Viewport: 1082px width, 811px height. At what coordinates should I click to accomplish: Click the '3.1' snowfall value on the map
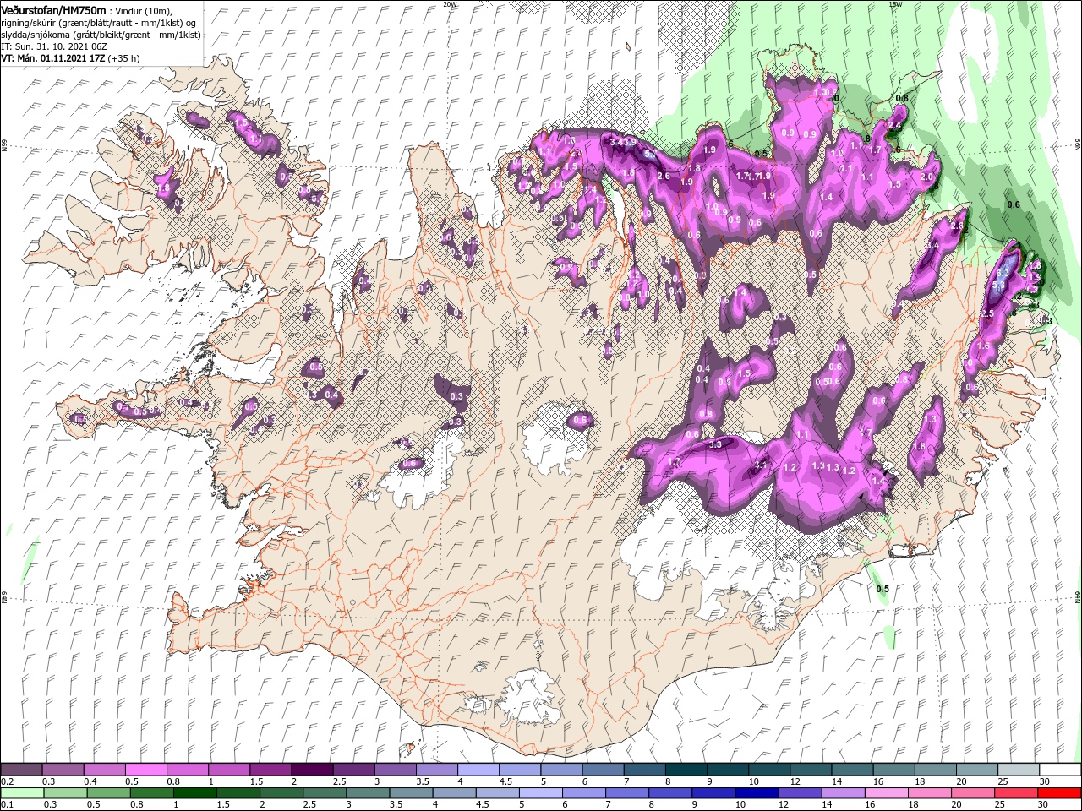pos(760,465)
